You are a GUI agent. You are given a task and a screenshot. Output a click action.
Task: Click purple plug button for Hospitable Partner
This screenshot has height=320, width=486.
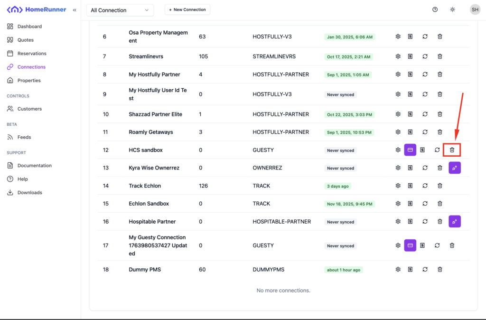tap(455, 222)
